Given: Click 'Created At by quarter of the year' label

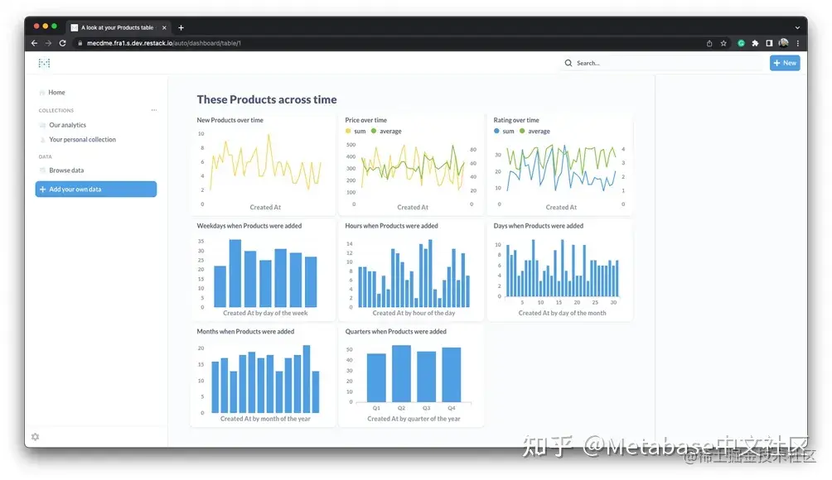Looking at the screenshot, I should 414,419.
